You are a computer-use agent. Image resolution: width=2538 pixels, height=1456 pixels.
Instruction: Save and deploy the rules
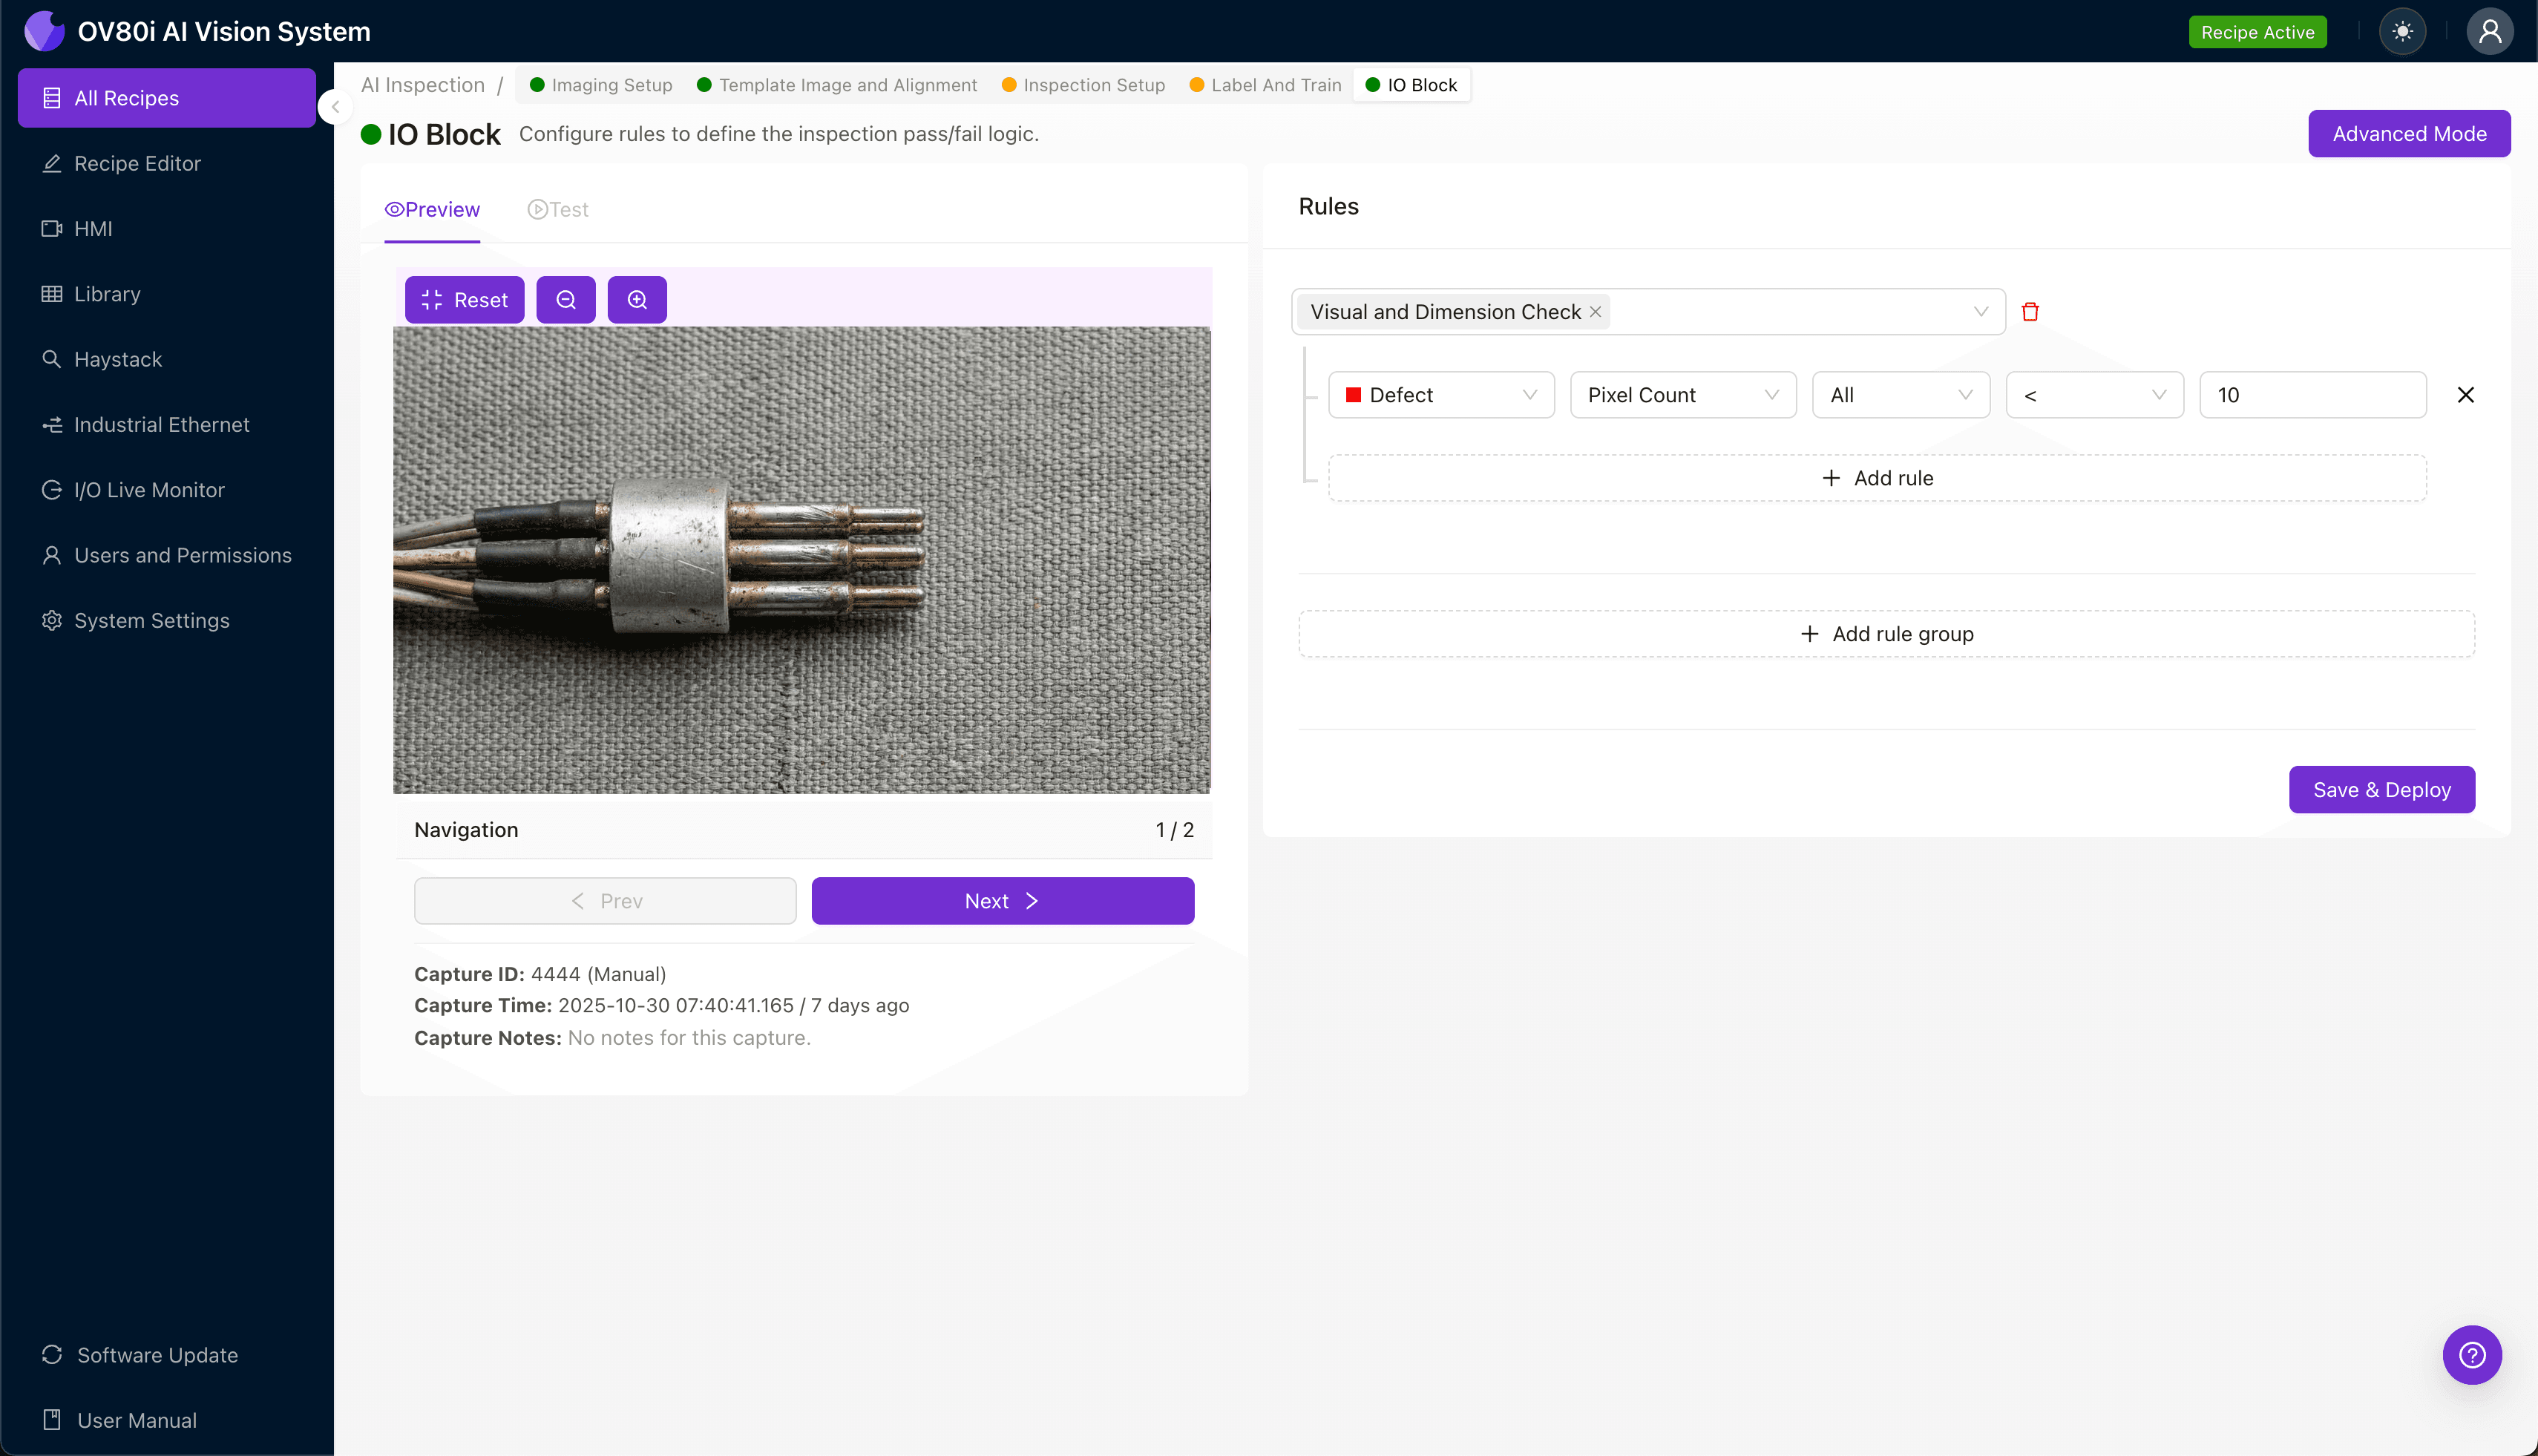[x=2381, y=790]
